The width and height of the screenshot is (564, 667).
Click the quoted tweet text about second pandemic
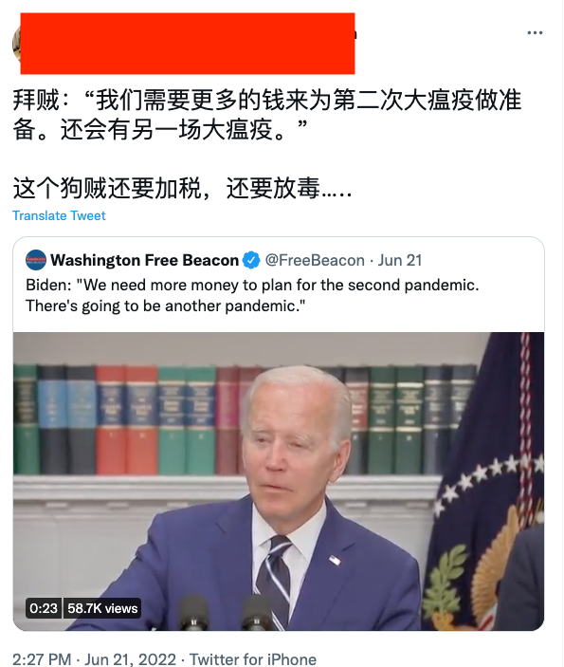tap(252, 295)
